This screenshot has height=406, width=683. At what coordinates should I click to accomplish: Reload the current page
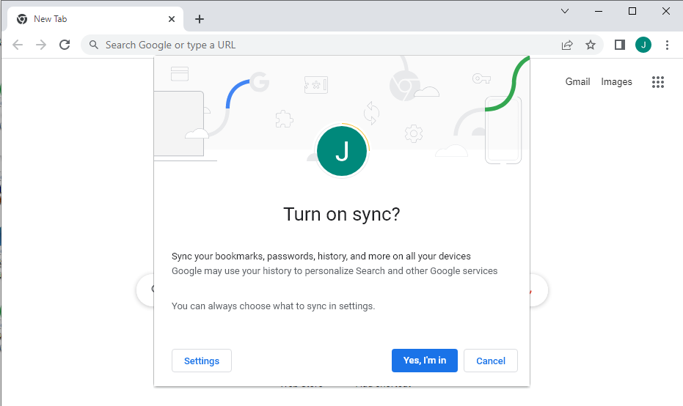point(65,45)
